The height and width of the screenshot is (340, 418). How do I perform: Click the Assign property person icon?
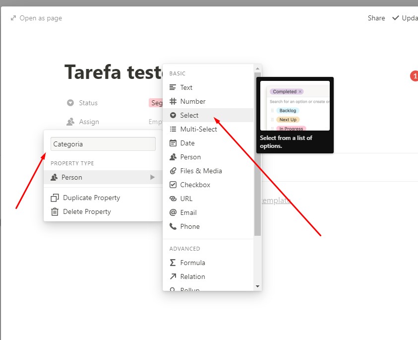(70, 122)
